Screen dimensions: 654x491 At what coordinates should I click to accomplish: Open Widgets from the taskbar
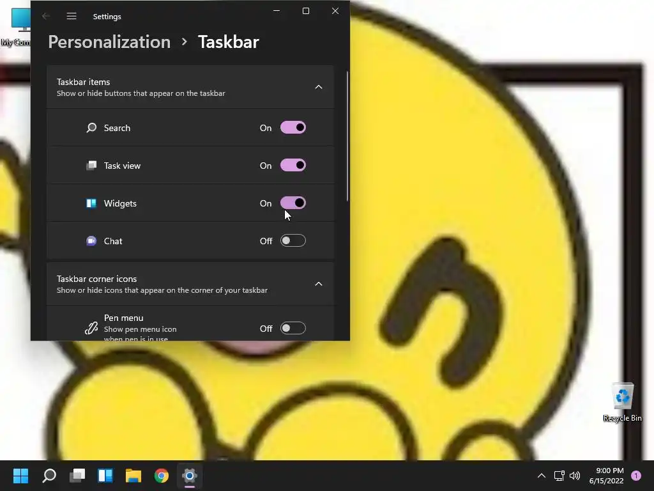(x=105, y=476)
